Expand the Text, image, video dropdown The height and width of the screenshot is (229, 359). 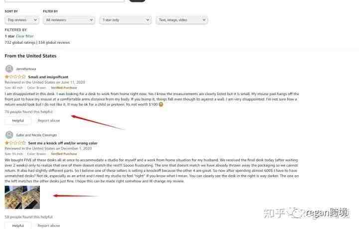182,20
